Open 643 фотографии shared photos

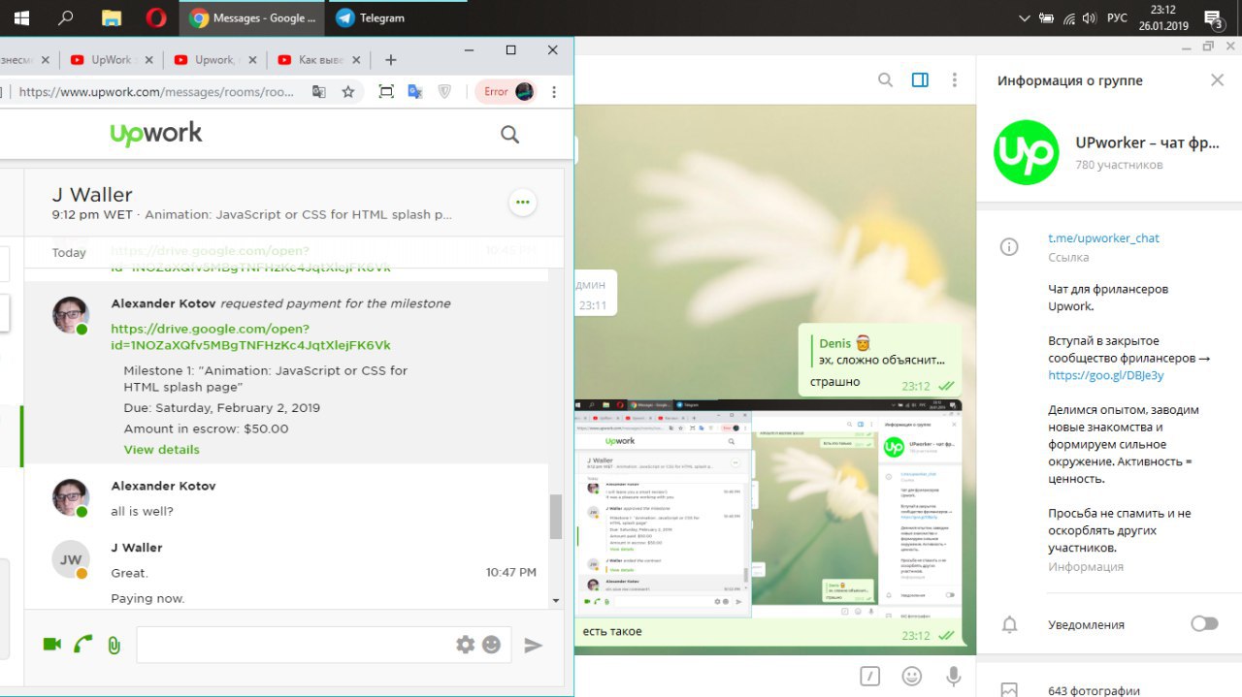(1094, 691)
